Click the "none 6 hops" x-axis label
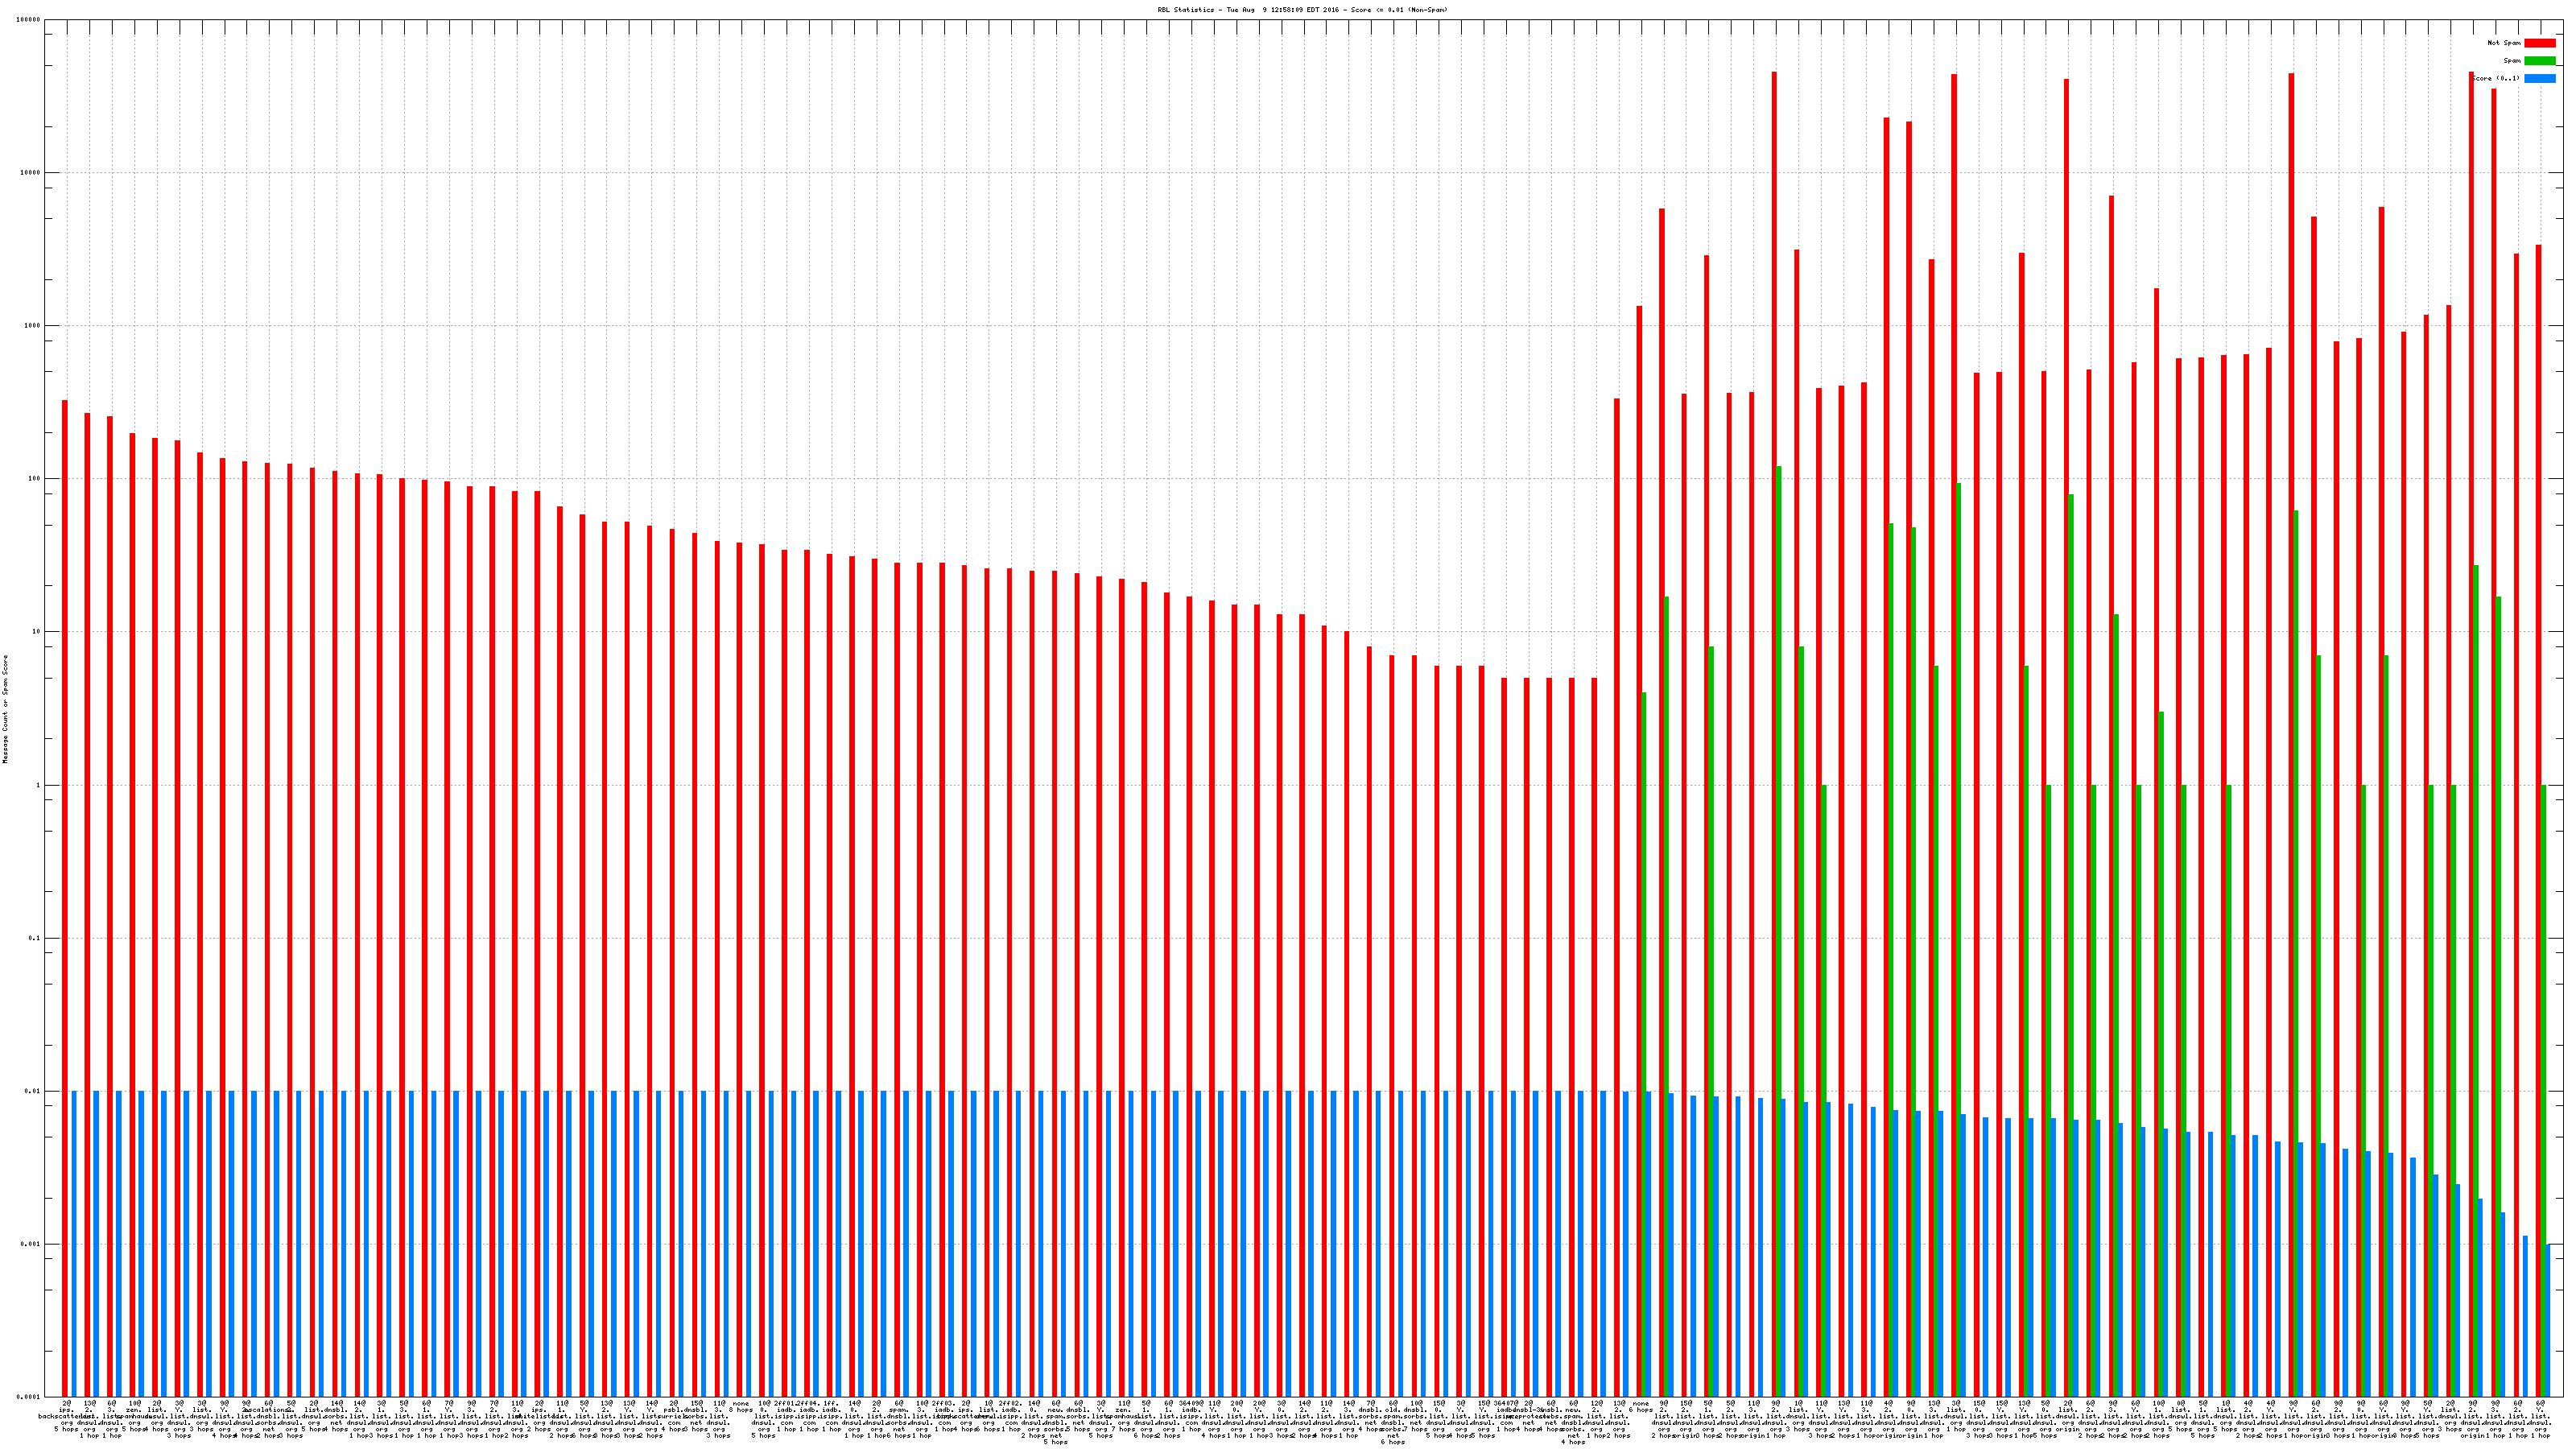This screenshot has width=2576, height=1449. click(x=1641, y=1407)
